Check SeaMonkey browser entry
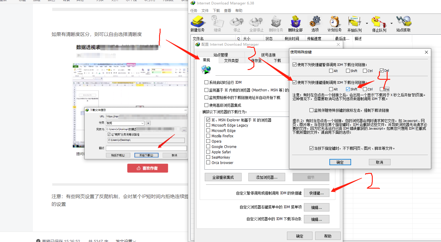The height and width of the screenshot is (242, 441). [208, 157]
